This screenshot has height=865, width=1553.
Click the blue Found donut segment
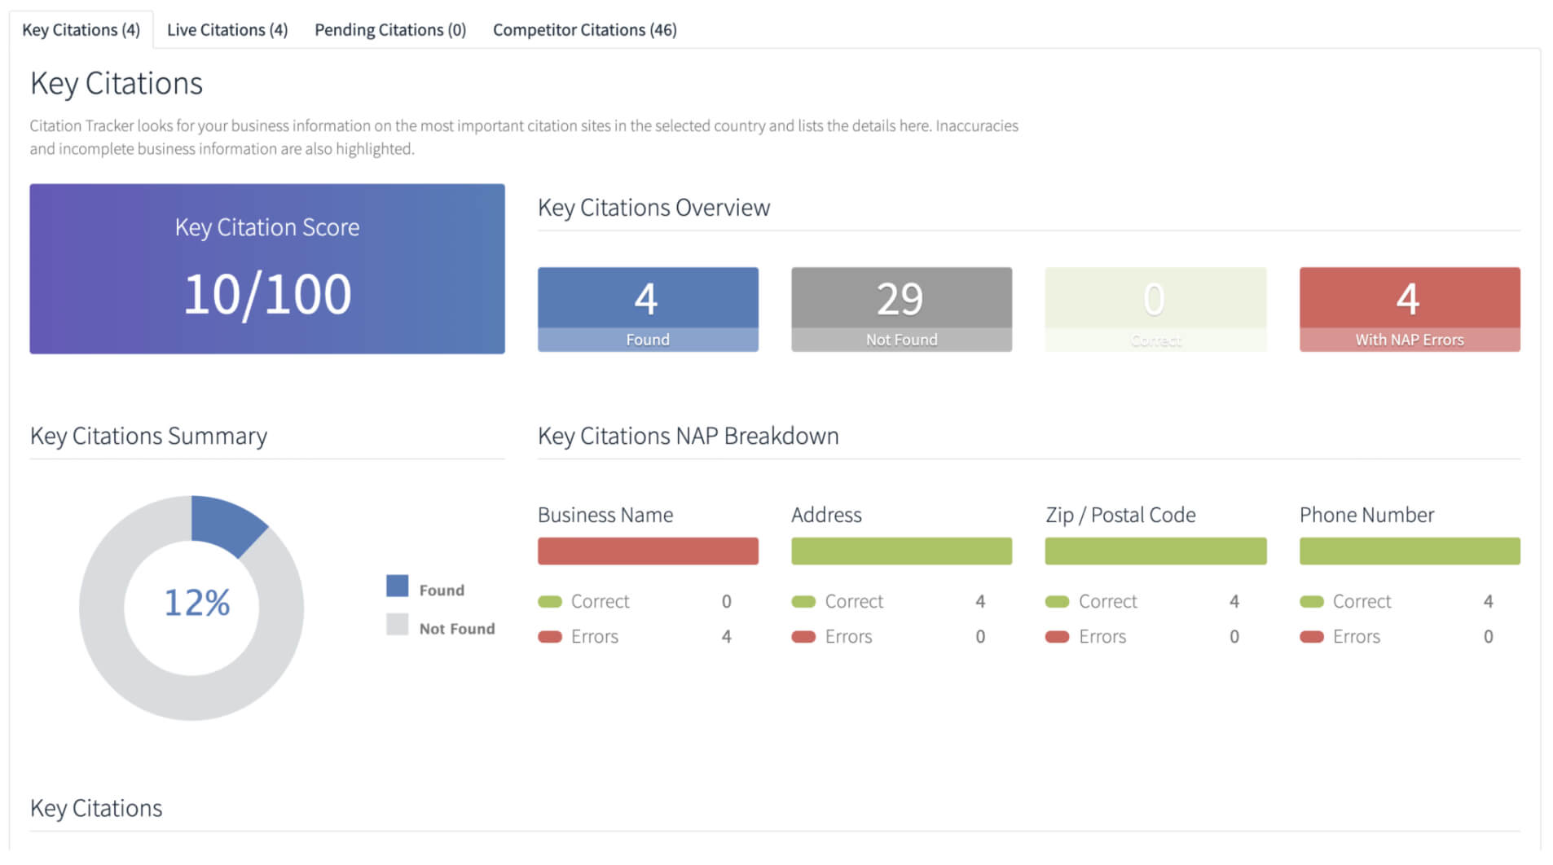pos(224,521)
